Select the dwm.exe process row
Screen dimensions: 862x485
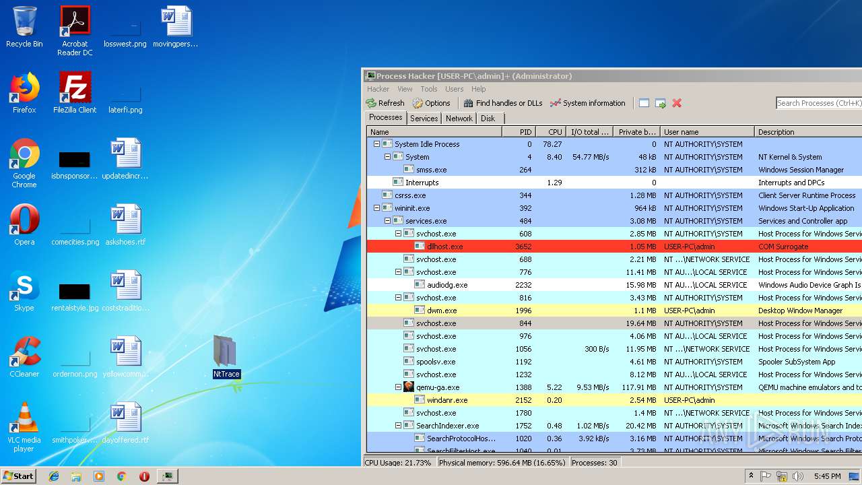614,311
